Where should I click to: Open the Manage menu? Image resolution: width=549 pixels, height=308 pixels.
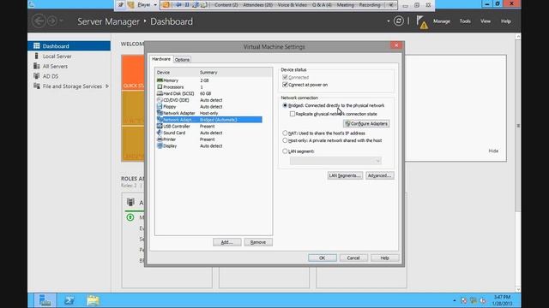click(442, 21)
